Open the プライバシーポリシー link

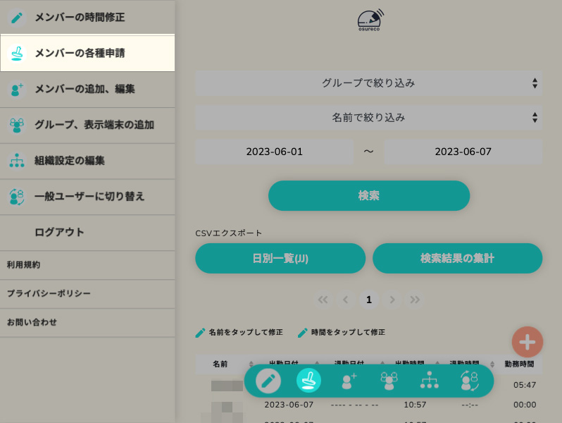49,293
